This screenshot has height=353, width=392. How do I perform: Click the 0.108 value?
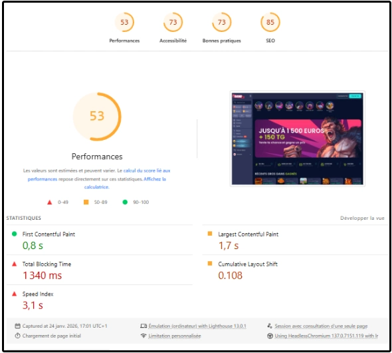231,276
